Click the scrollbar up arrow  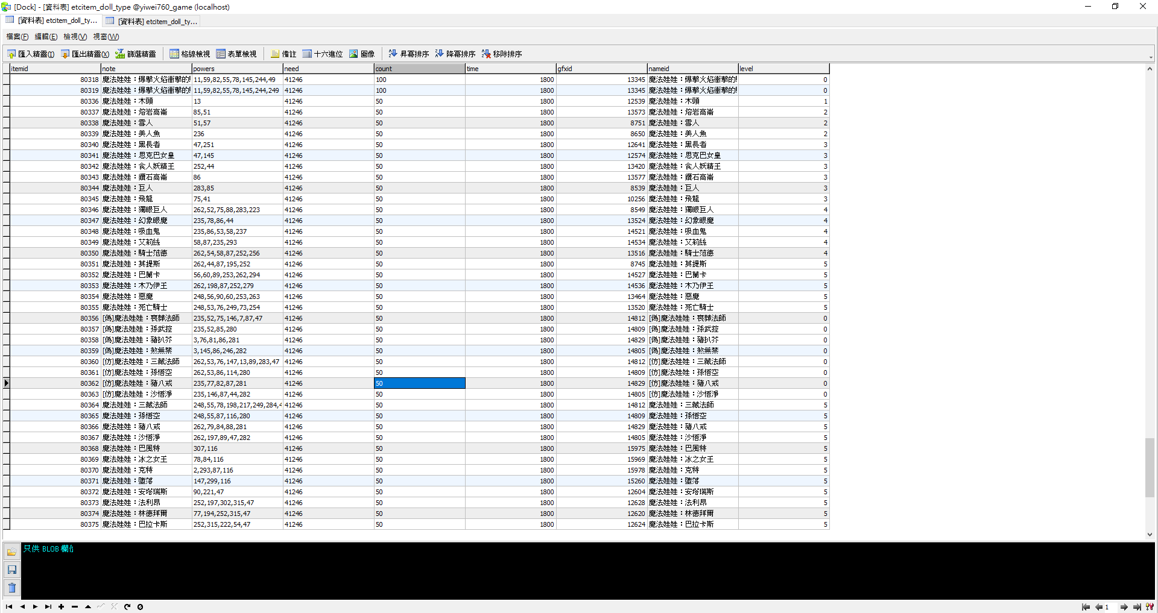[x=1150, y=69]
